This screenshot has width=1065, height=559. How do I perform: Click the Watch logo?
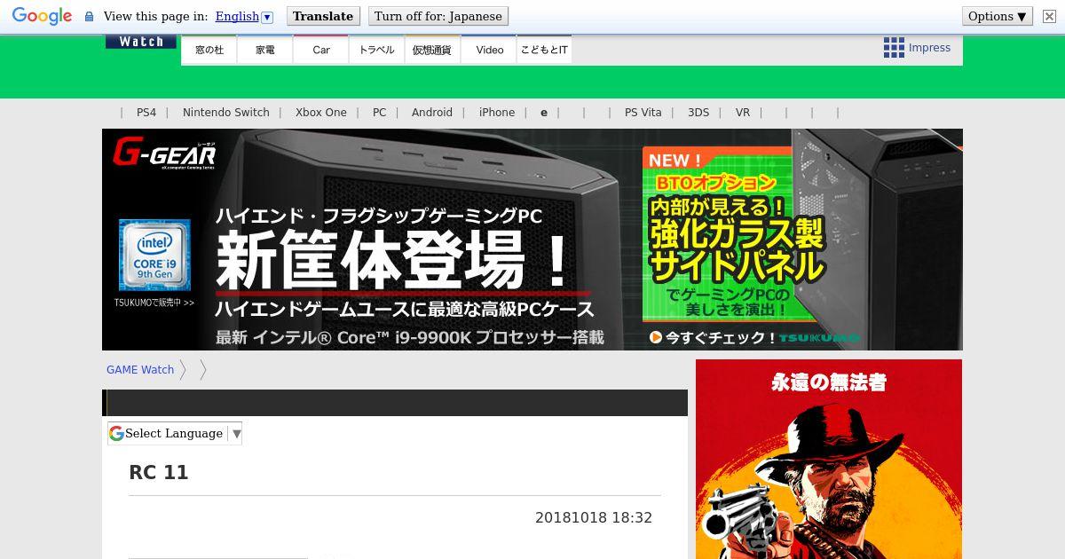point(141,42)
